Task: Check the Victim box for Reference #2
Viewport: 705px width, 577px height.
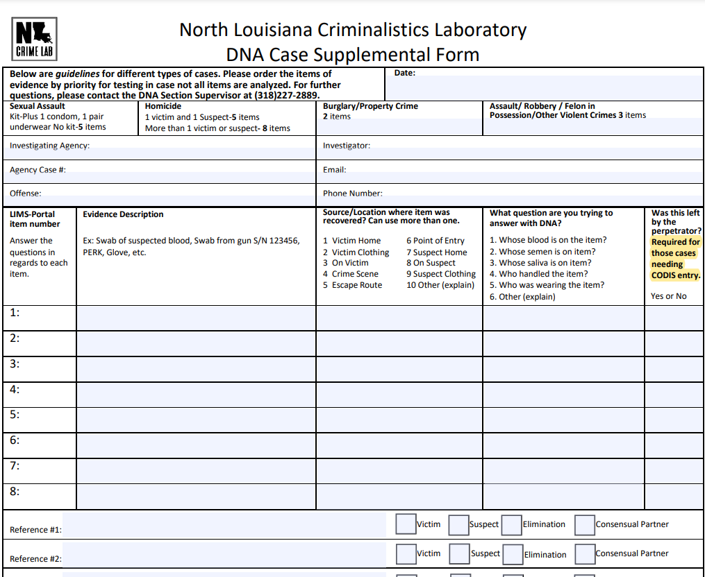Action: point(406,554)
